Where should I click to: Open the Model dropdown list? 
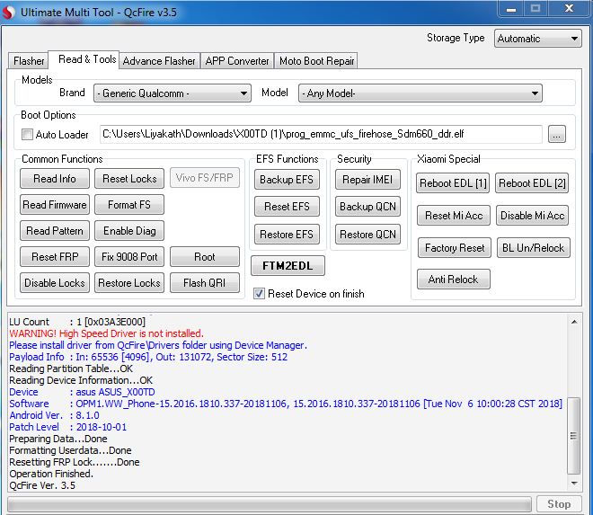click(x=420, y=93)
